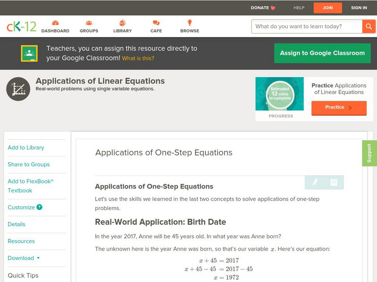Open the HELP menu item
The height and width of the screenshot is (282, 377).
click(x=299, y=8)
